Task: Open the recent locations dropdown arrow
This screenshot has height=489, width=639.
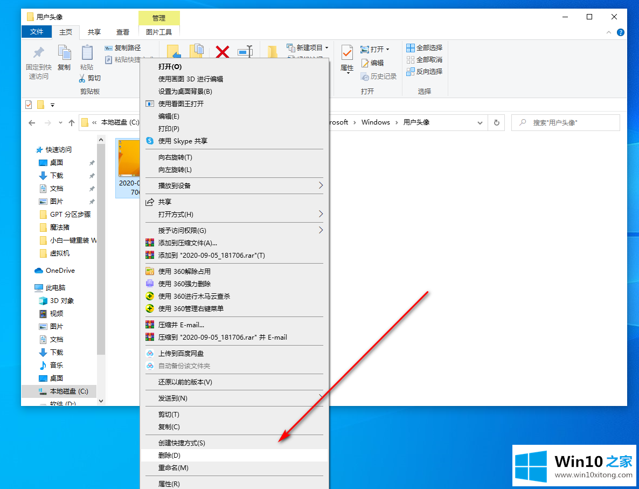Action: [60, 122]
